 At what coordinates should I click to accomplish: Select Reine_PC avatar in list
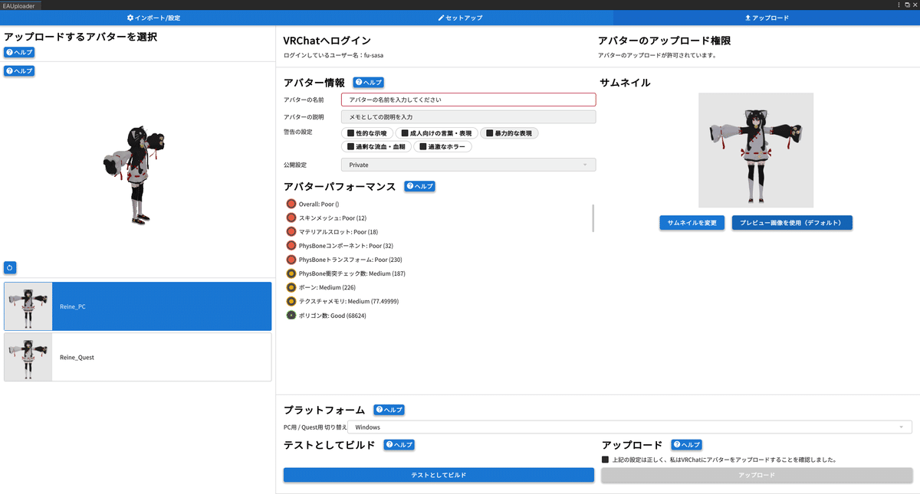(138, 306)
